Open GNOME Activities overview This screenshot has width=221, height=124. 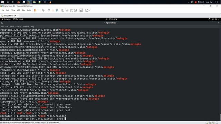[7, 19]
